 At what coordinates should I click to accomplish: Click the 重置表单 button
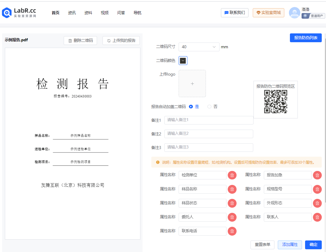[262, 245]
